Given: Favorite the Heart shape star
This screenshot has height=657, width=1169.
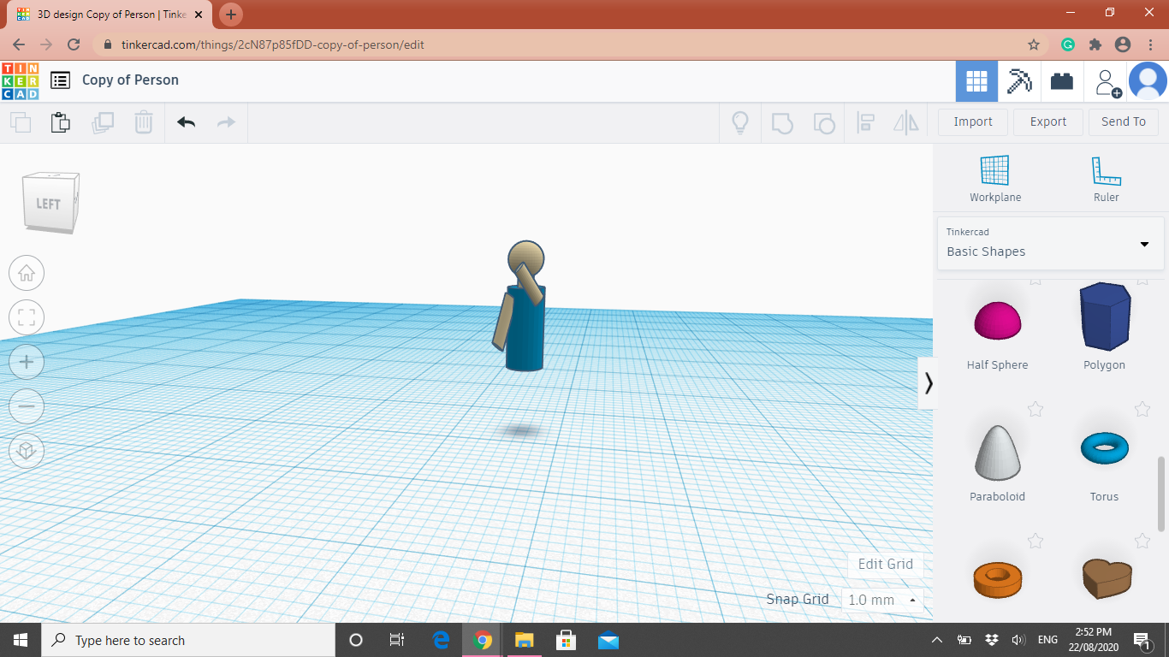Looking at the screenshot, I should 1142,541.
